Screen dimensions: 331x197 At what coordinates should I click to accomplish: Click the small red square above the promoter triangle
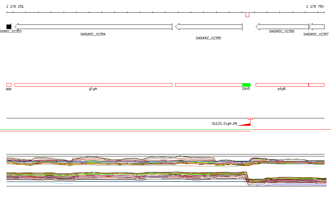[x=250, y=119]
